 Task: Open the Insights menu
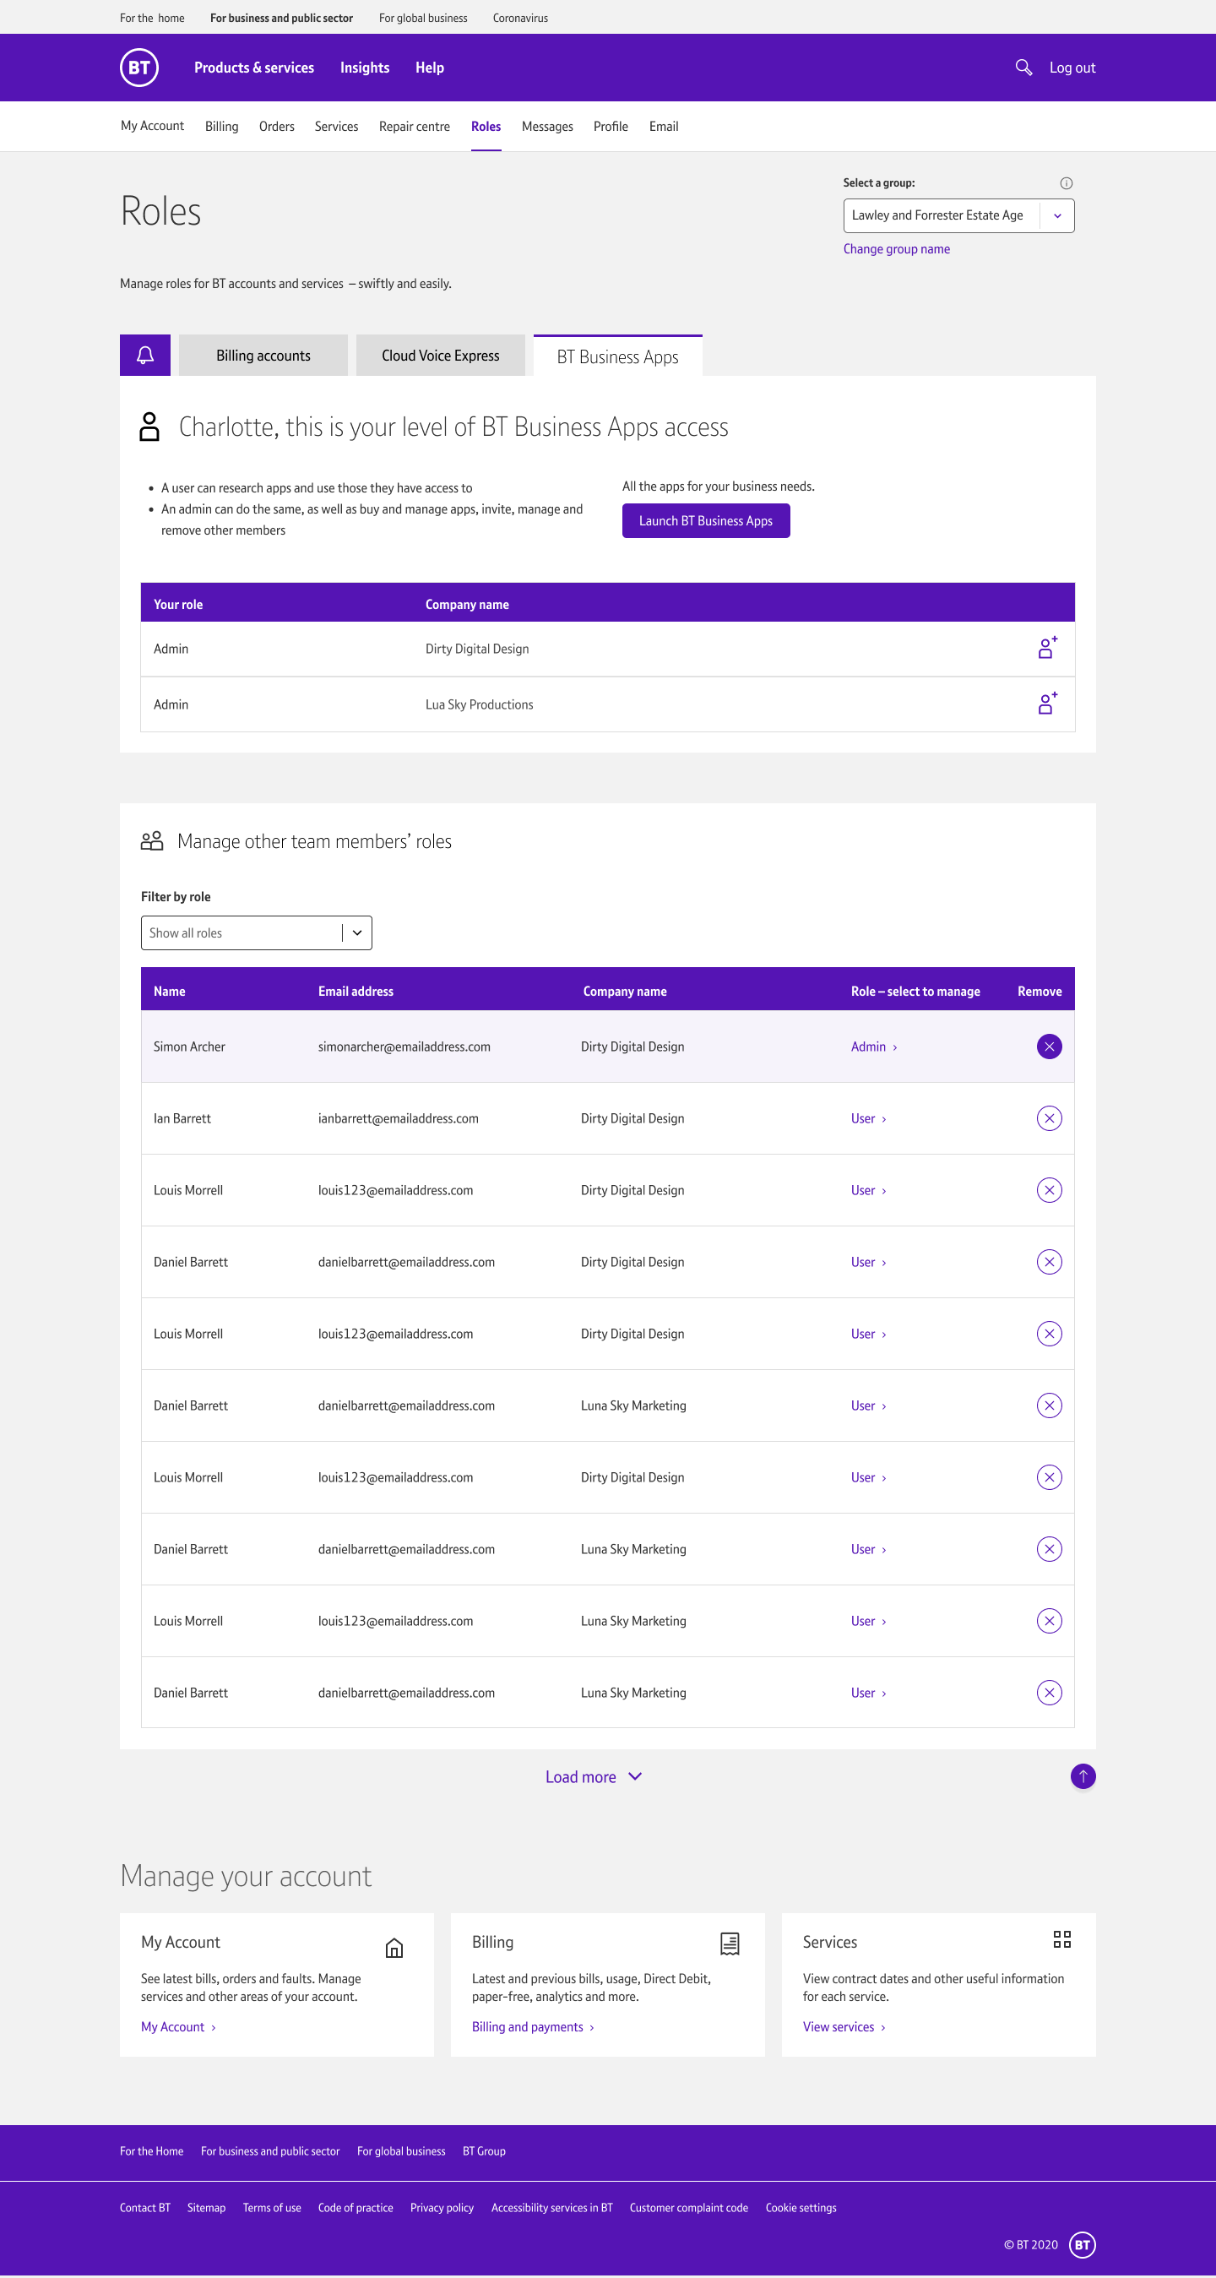364,68
